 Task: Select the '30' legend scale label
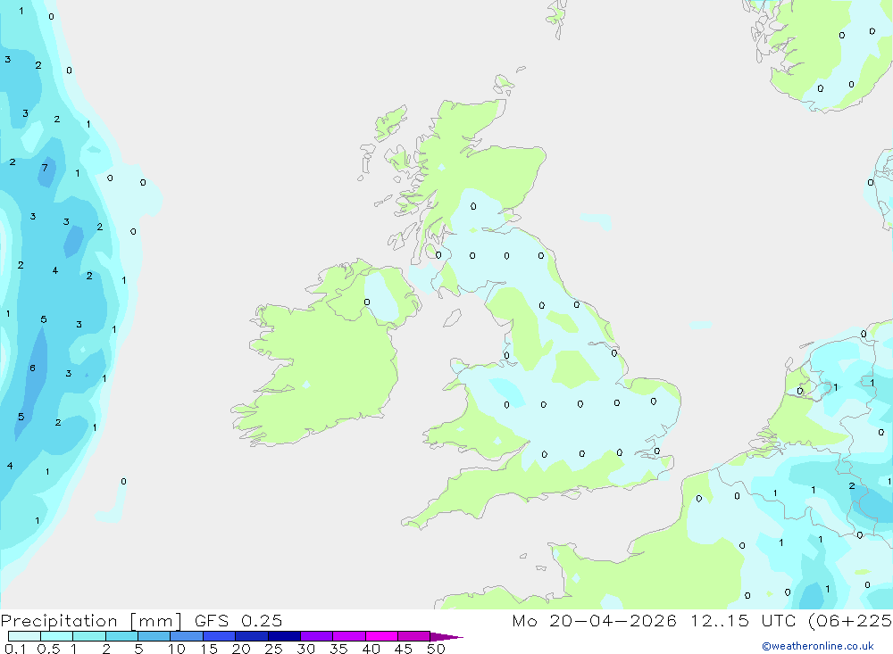(x=305, y=649)
